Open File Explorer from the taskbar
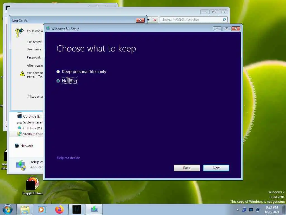 tap(25, 209)
